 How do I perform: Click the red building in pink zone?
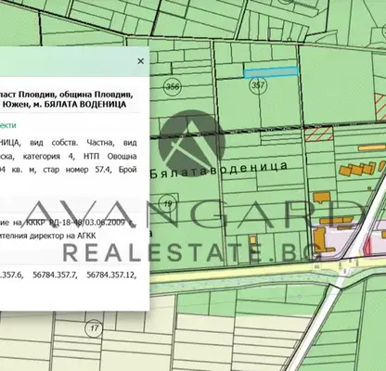[367, 247]
